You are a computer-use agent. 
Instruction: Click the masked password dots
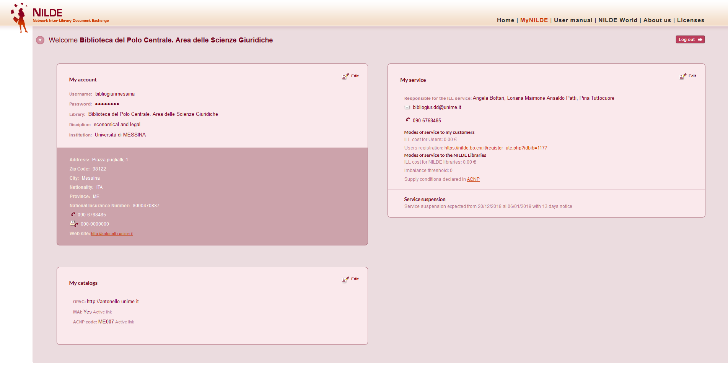point(107,104)
